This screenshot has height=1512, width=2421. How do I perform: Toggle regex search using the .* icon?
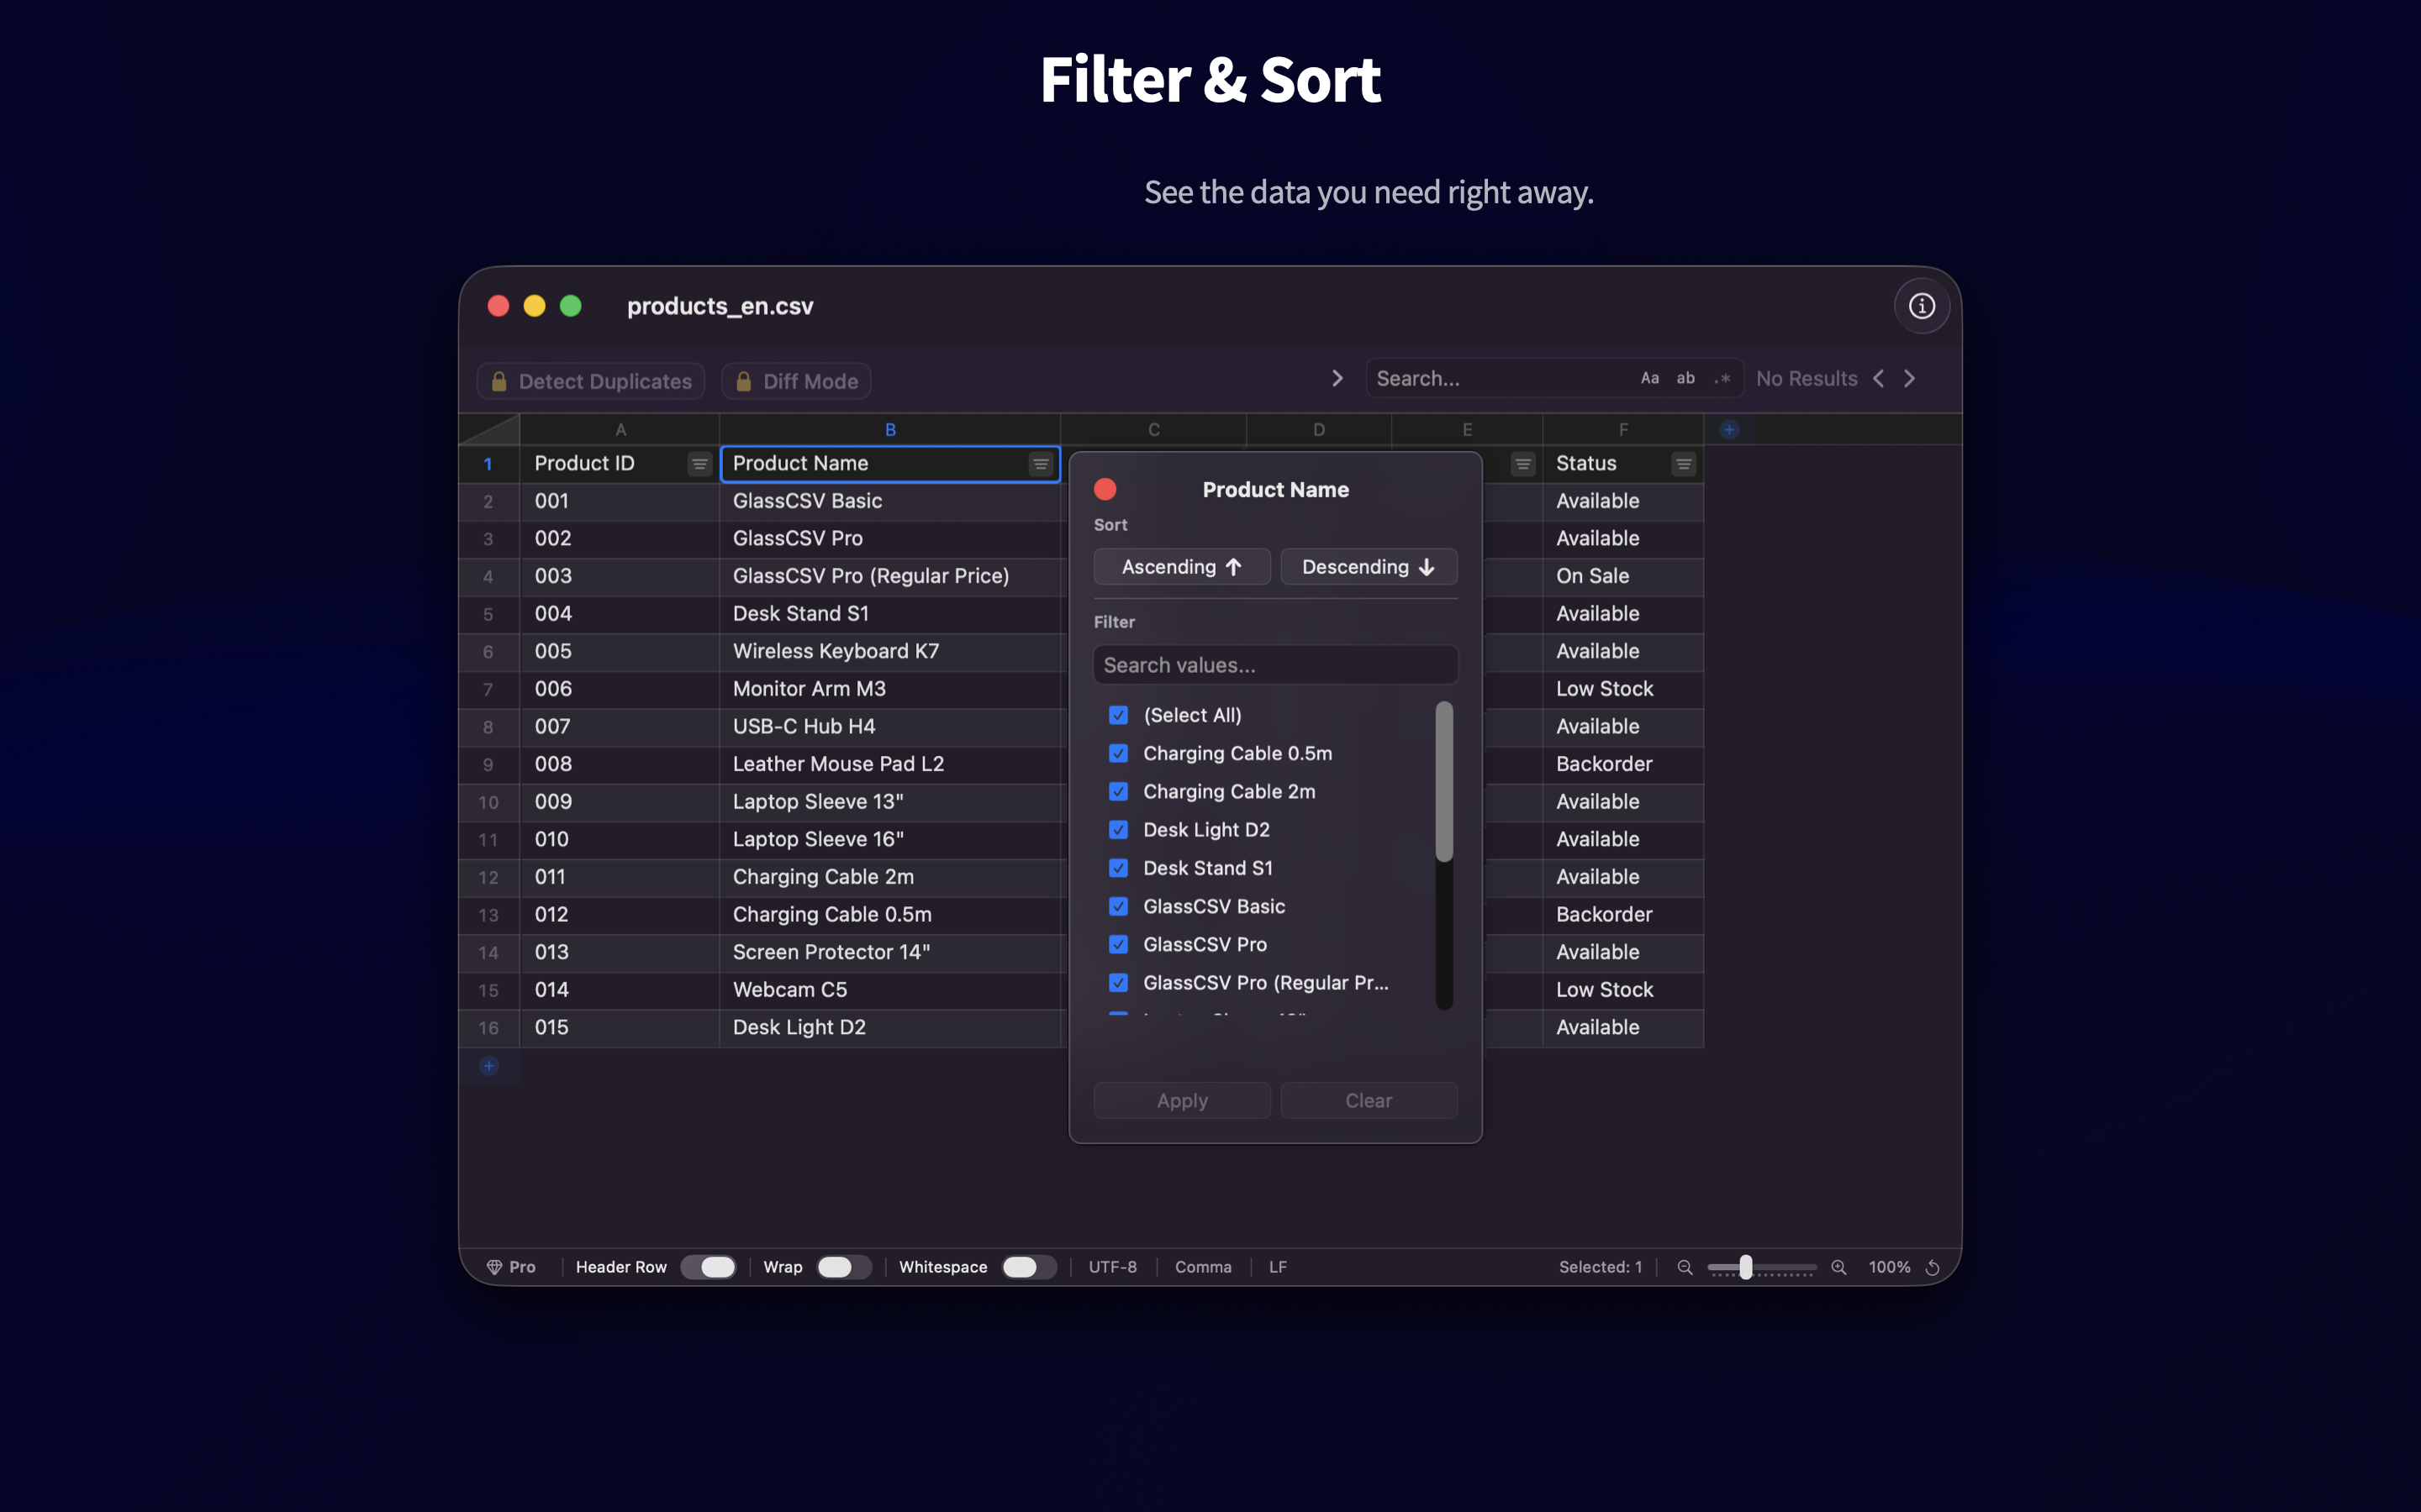pos(1722,378)
